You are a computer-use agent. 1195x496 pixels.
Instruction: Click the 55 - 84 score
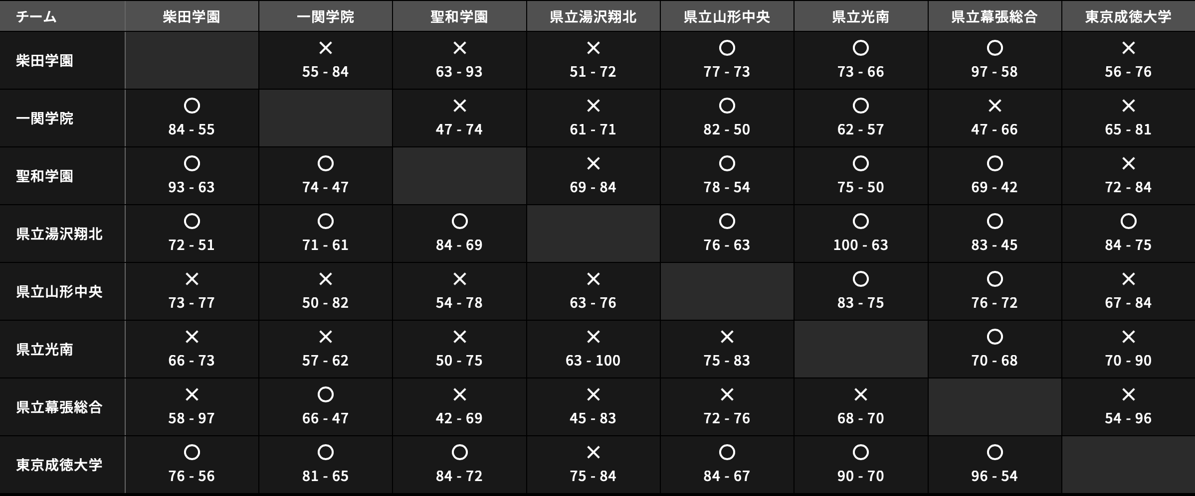click(x=325, y=72)
